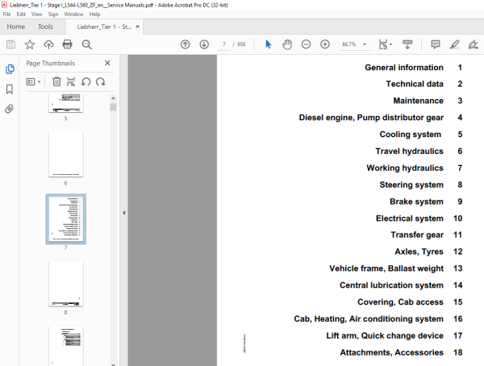Click the thumbnails scrollbar up arrow
The width and height of the screenshot is (484, 366).
[x=113, y=98]
